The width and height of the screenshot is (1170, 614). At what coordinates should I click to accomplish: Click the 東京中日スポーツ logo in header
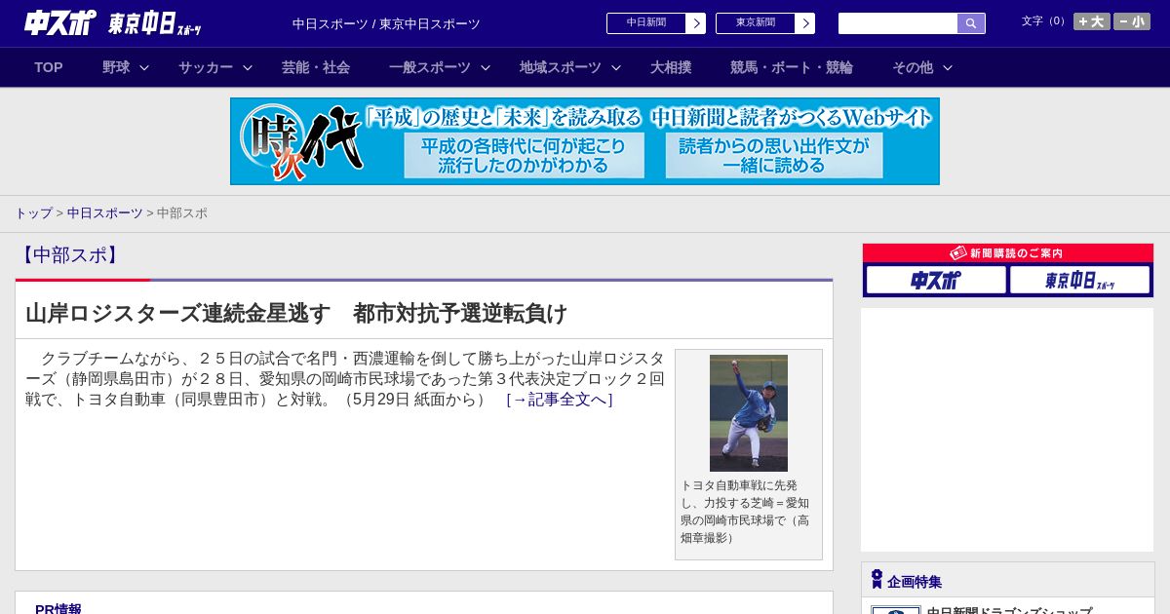[155, 23]
